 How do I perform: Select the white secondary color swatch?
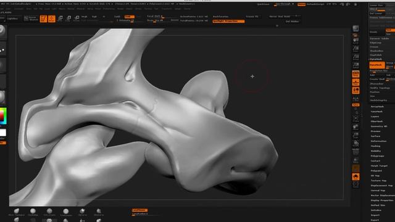(x=2, y=133)
